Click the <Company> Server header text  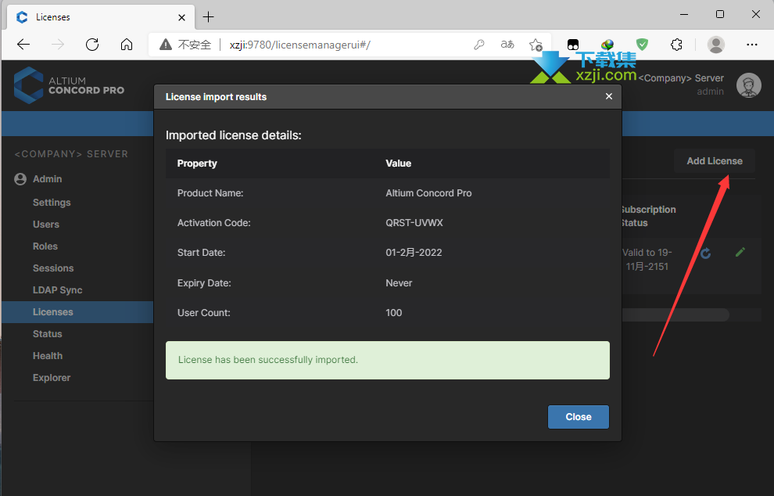[681, 78]
